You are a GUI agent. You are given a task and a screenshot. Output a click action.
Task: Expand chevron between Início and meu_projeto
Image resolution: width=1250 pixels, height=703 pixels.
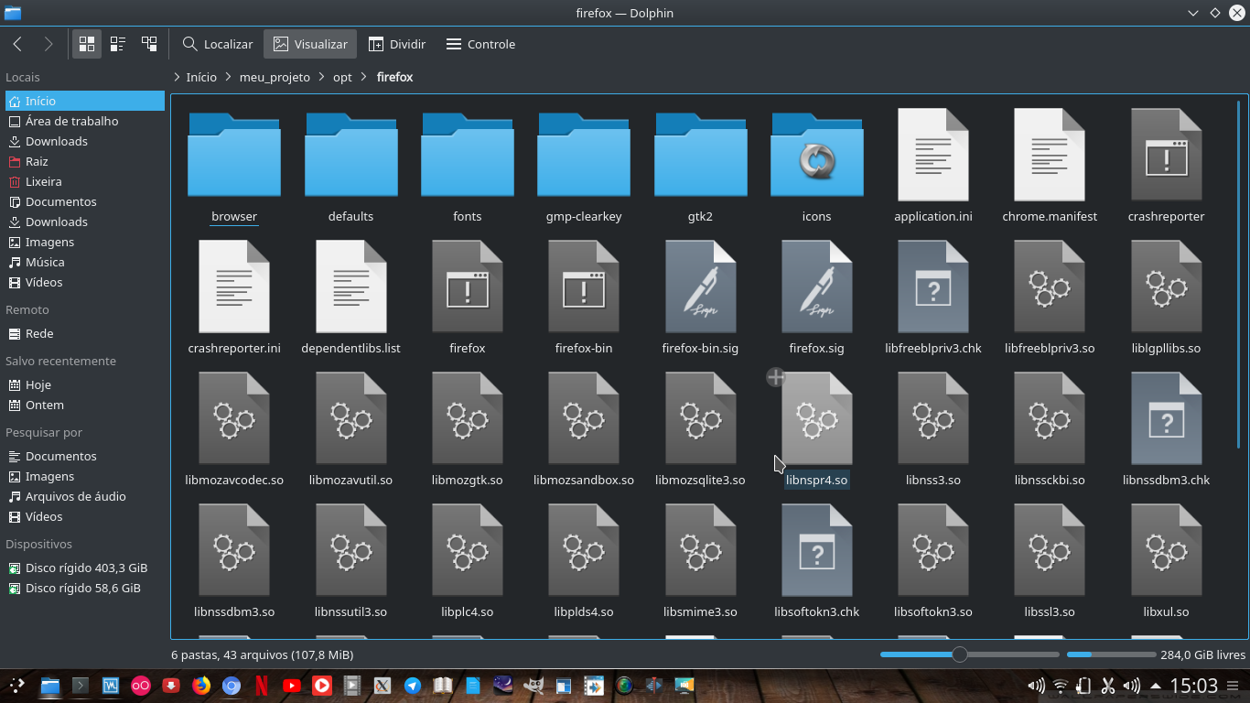click(228, 77)
